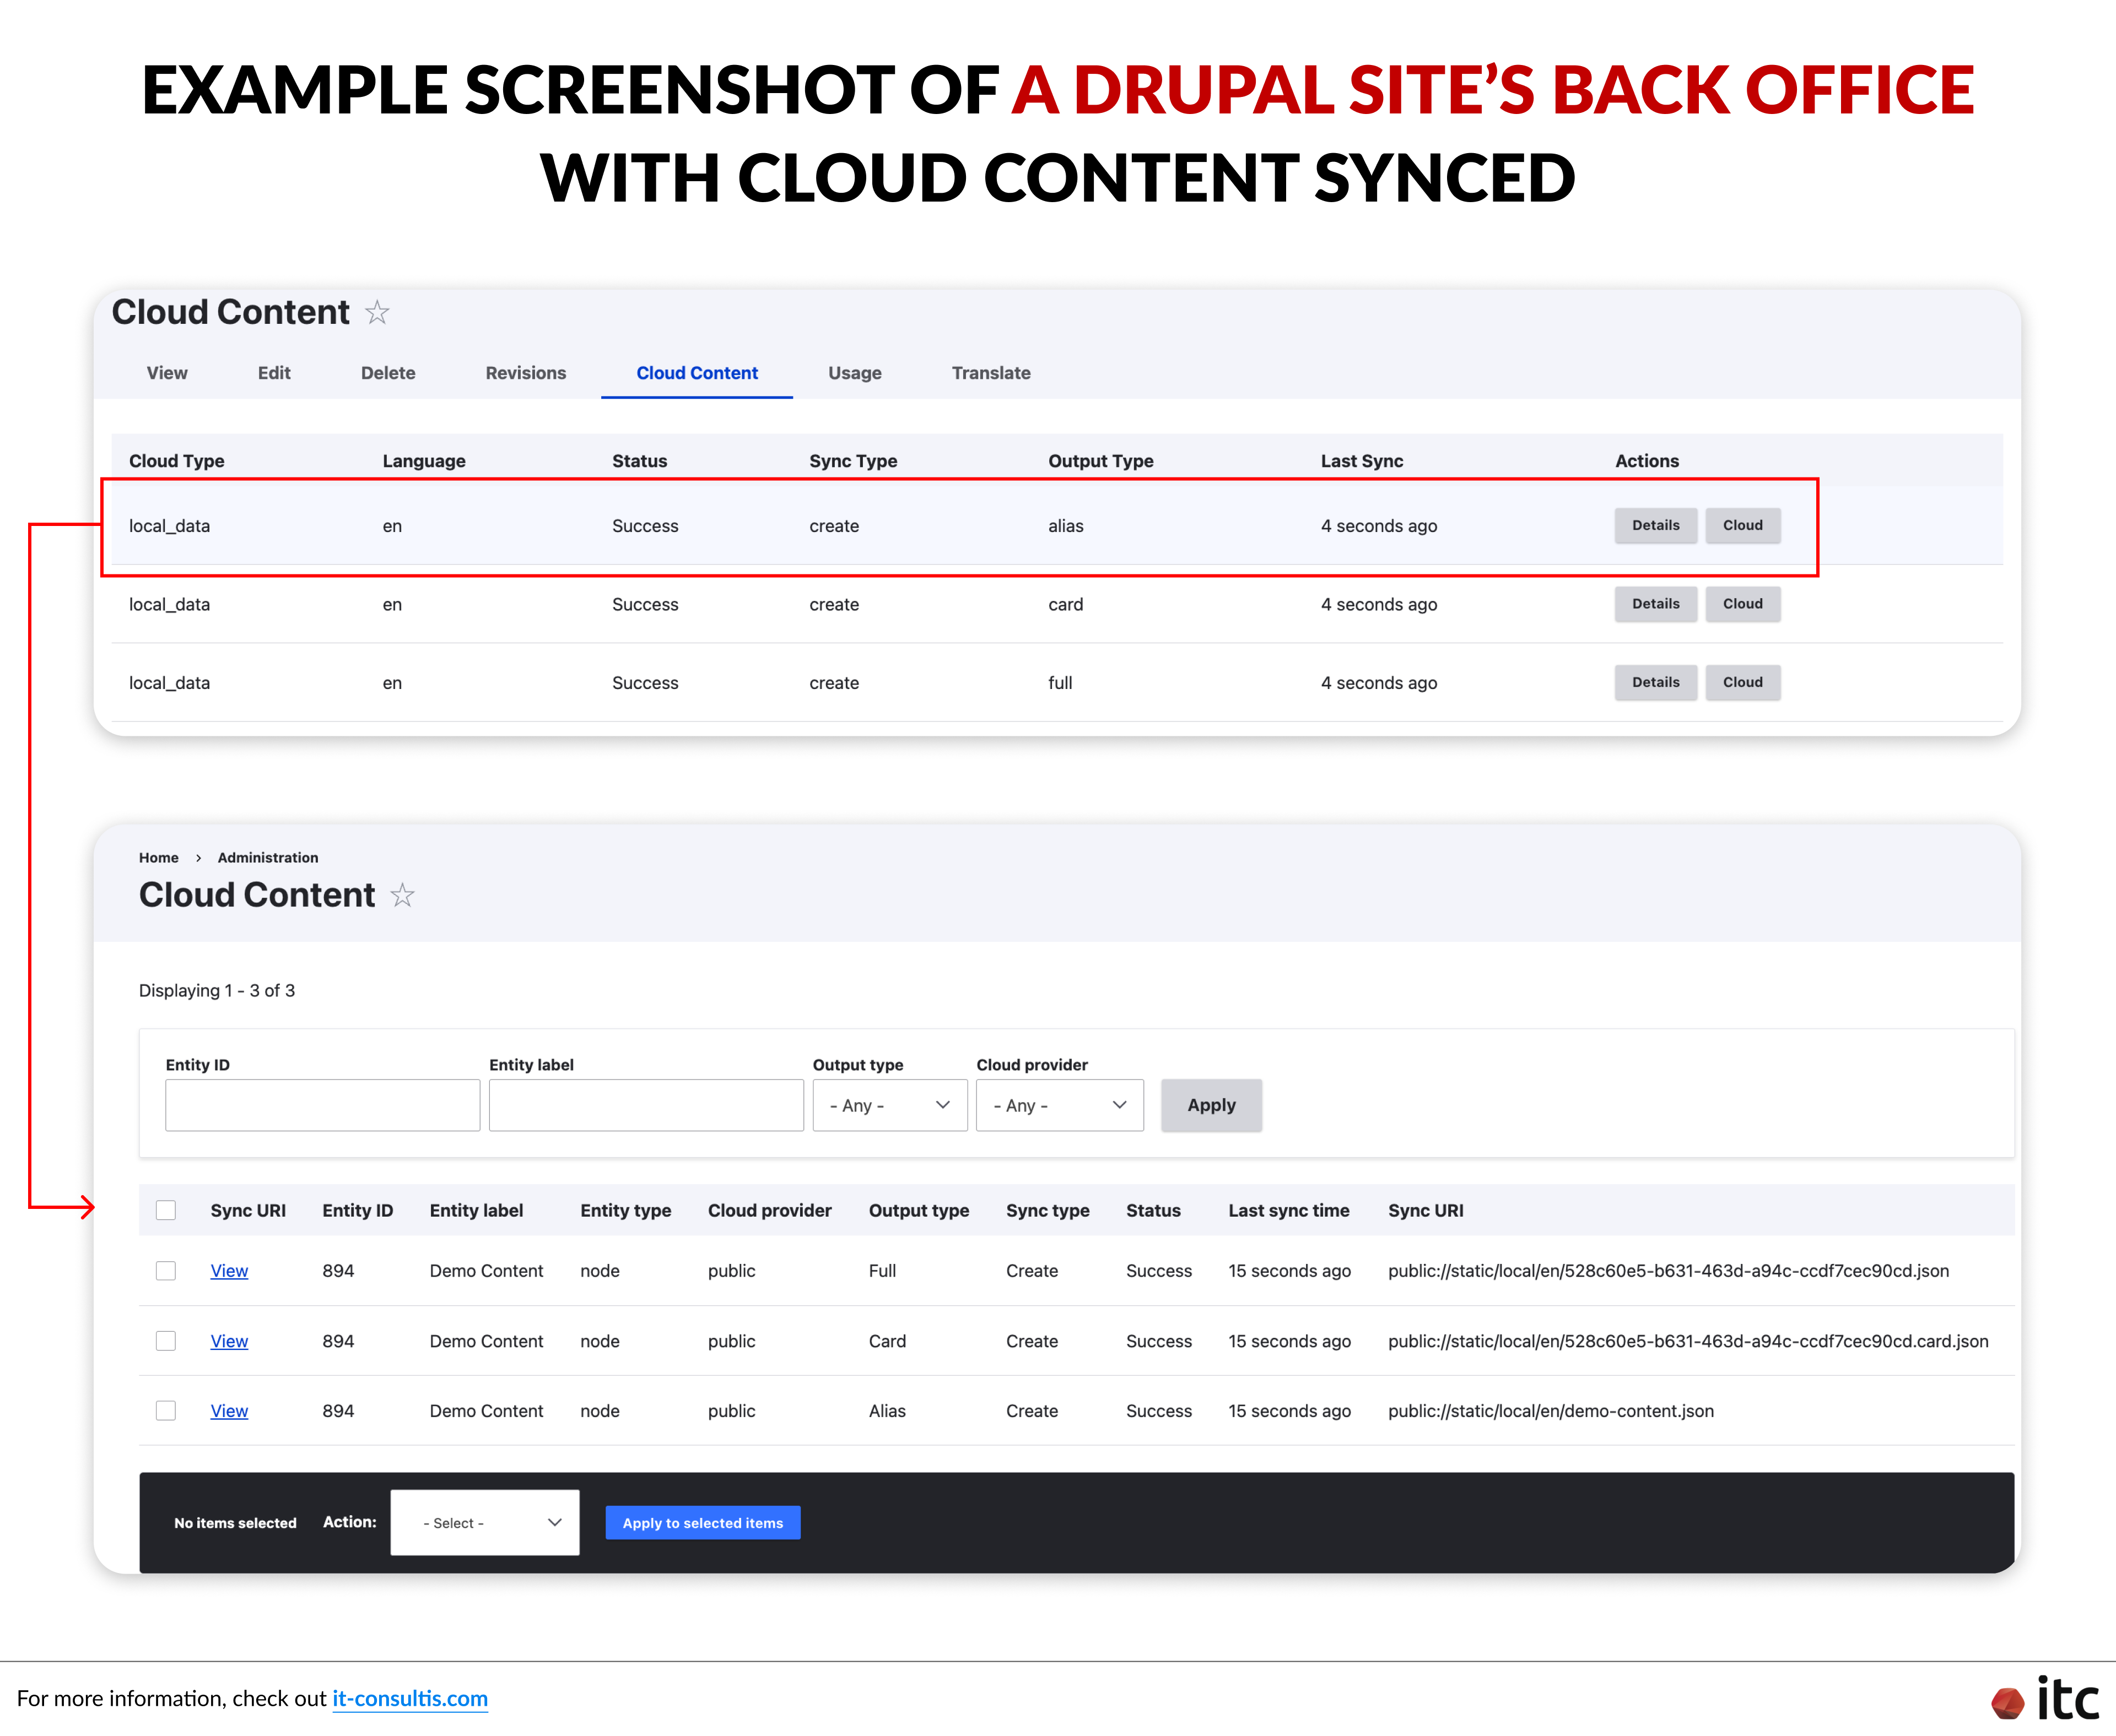Viewport: 2116px width, 1736px height.
Task: Open the Cloud provider filter dropdown
Action: click(x=1059, y=1105)
